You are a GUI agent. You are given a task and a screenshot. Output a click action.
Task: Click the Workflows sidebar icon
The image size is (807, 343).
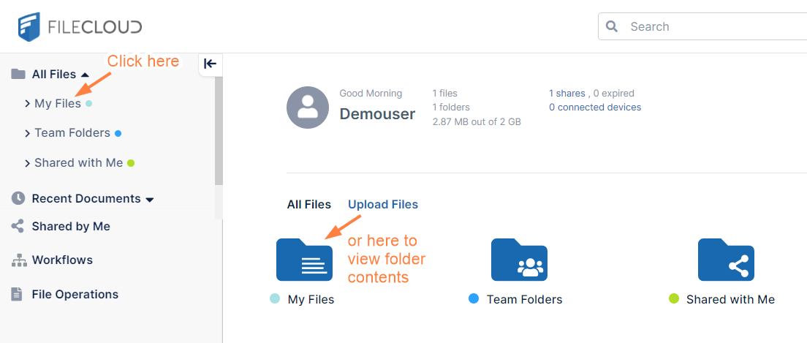click(18, 260)
